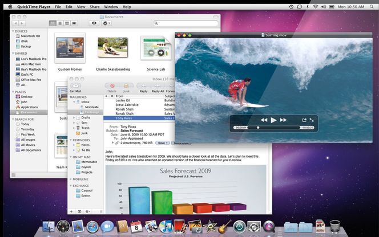Click the Finder forward arrow button
The image size is (379, 237).
point(22,23)
